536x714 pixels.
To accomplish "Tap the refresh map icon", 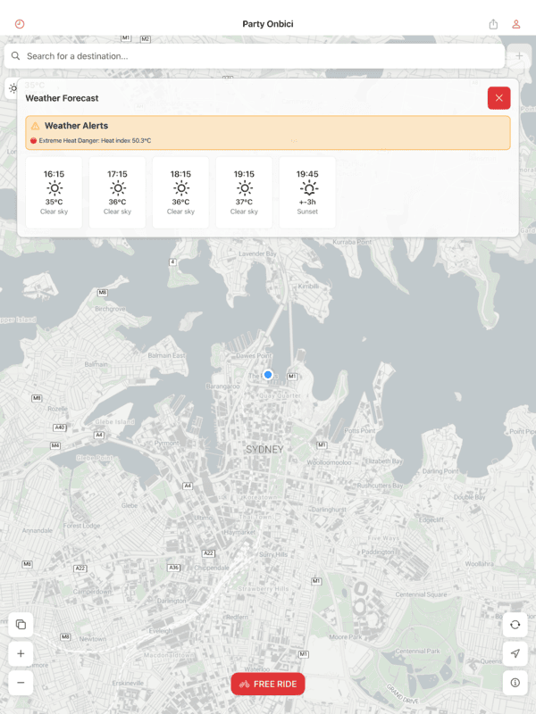I will [x=515, y=625].
